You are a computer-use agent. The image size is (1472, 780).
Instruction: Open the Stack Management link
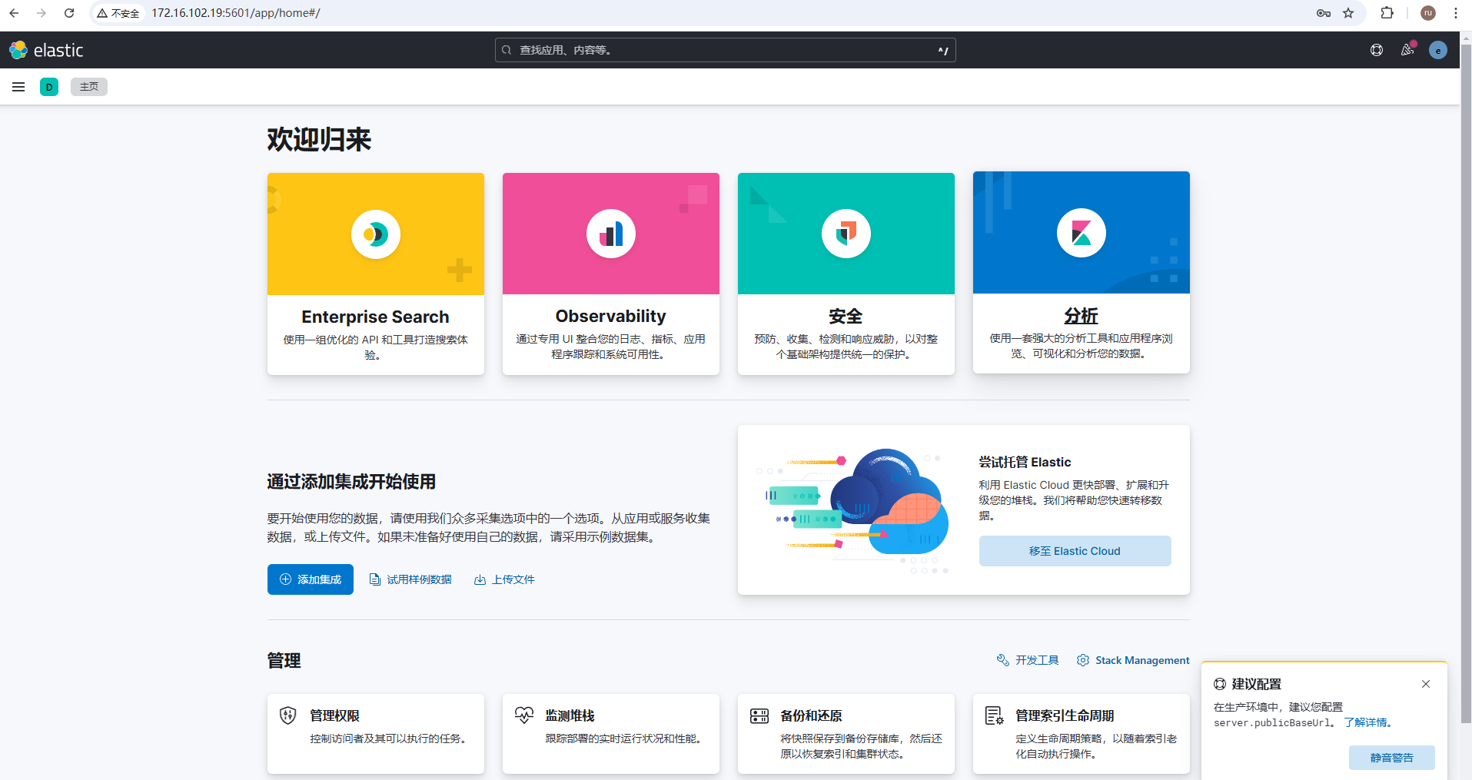pyautogui.click(x=1133, y=660)
